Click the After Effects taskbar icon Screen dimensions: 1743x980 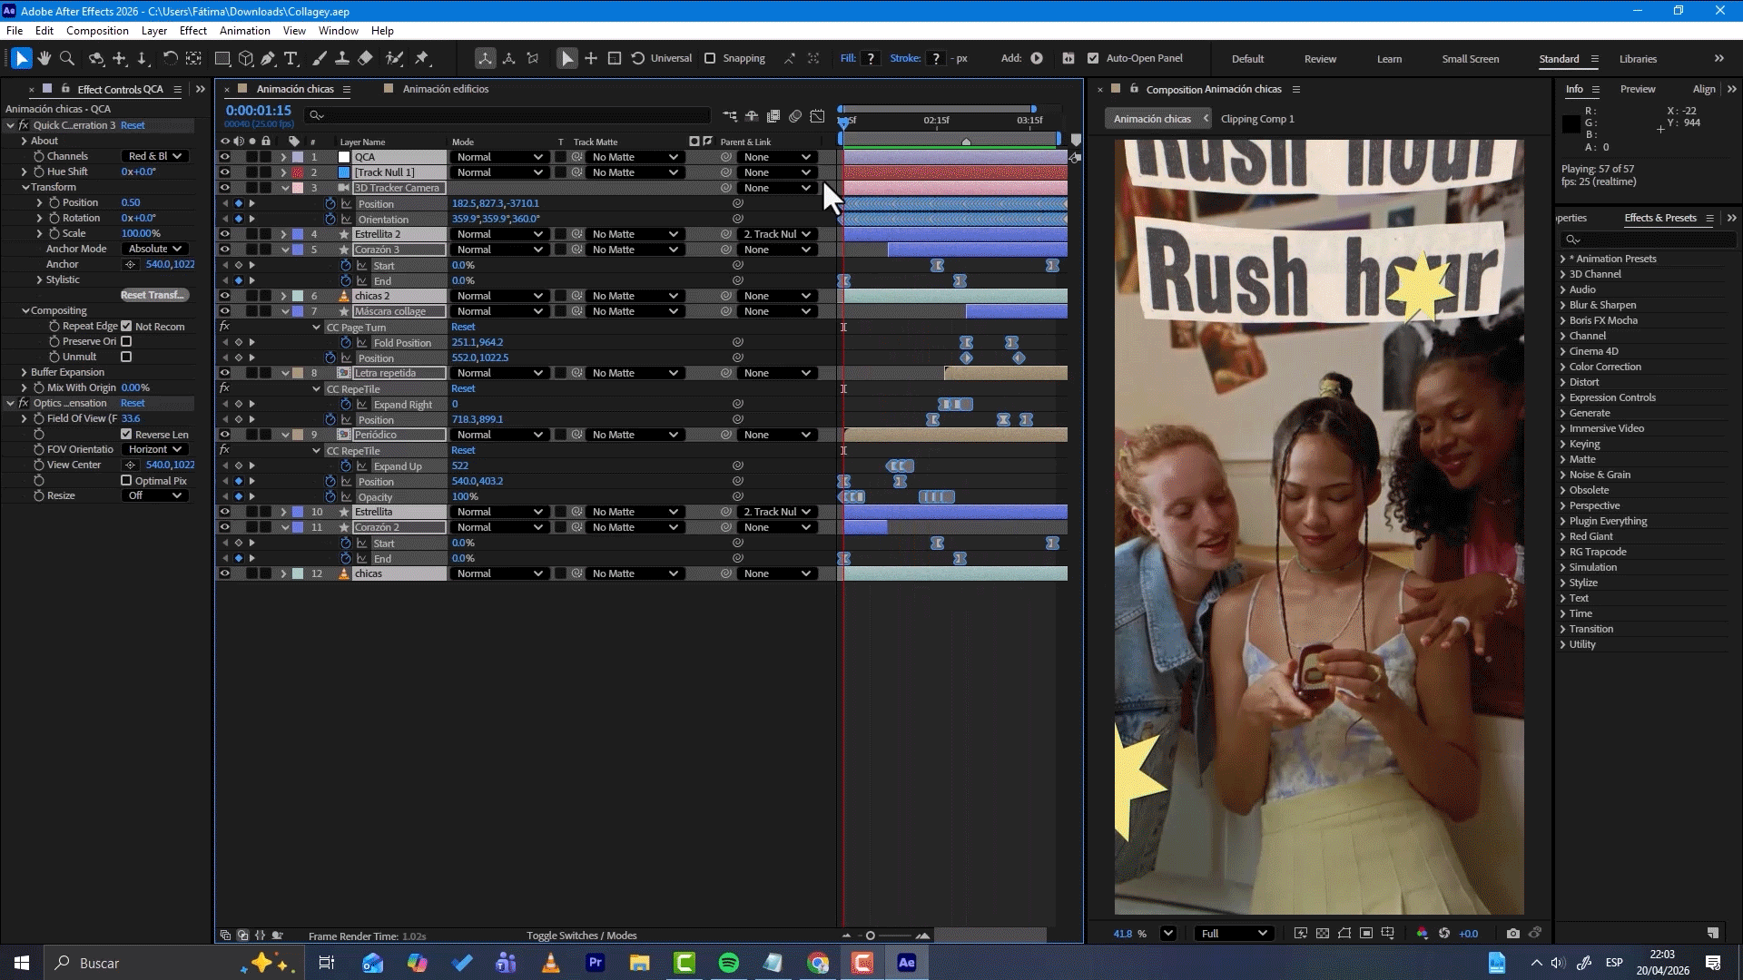(x=907, y=963)
